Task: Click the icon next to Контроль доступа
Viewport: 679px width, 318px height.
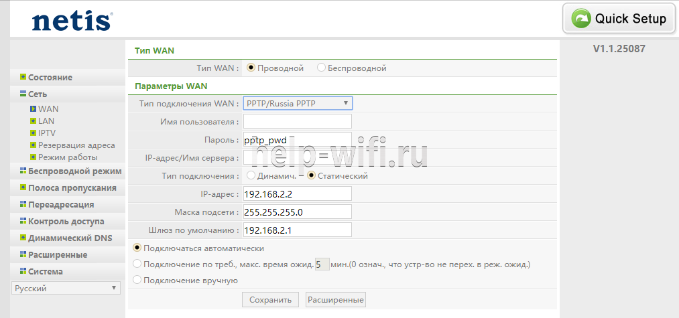Action: coord(23,221)
